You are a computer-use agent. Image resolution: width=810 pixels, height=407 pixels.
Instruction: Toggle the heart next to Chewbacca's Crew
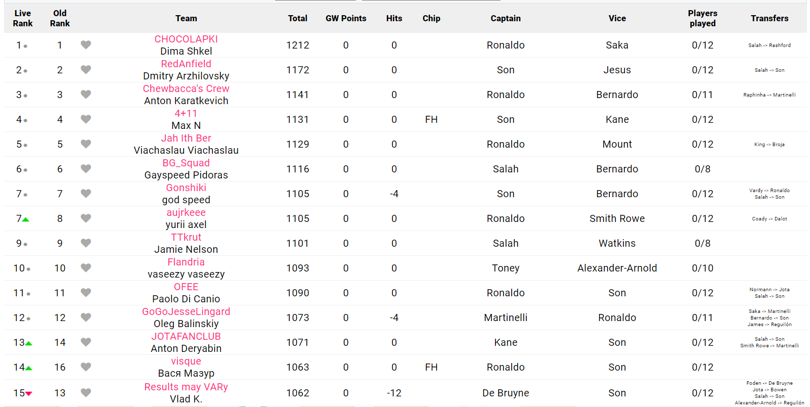click(x=86, y=95)
